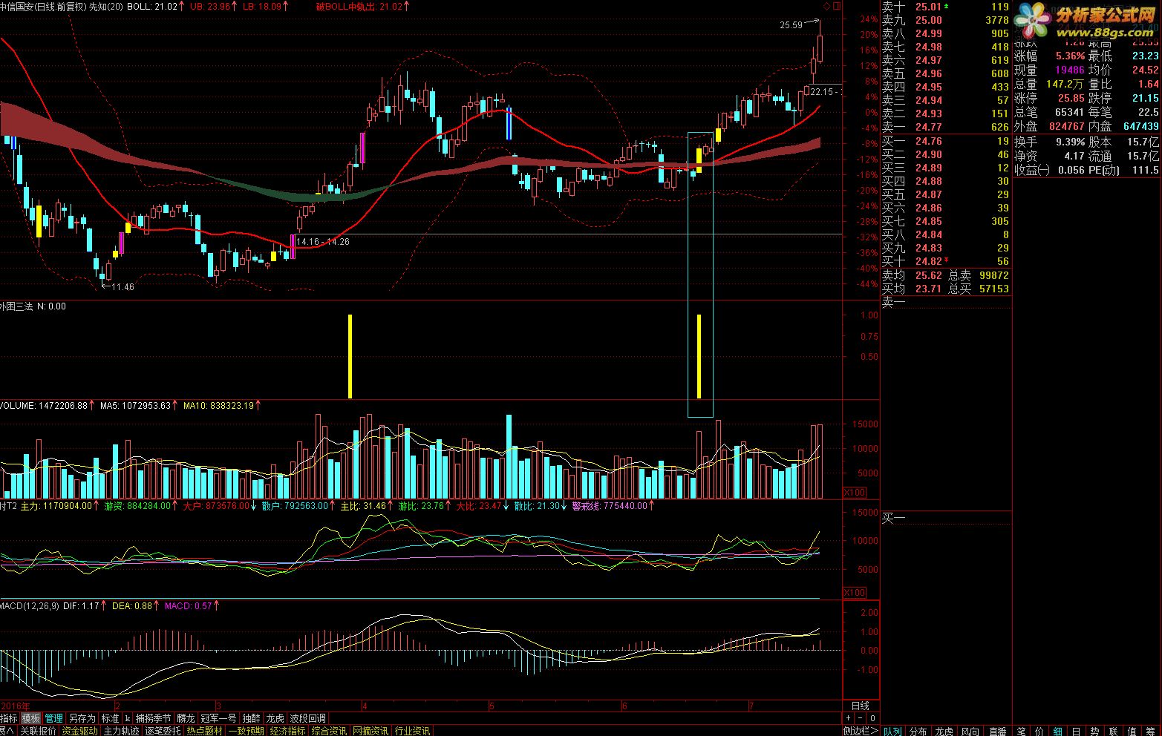Click the 11.46 low price label
Screen dimensions: 1162x736
tap(123, 286)
